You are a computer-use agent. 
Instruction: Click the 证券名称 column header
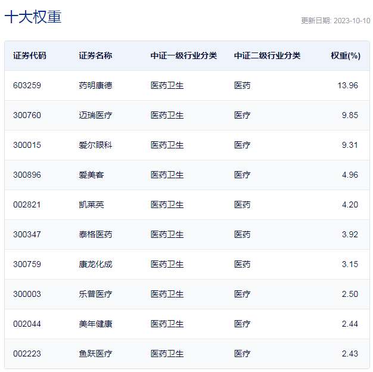pos(95,55)
